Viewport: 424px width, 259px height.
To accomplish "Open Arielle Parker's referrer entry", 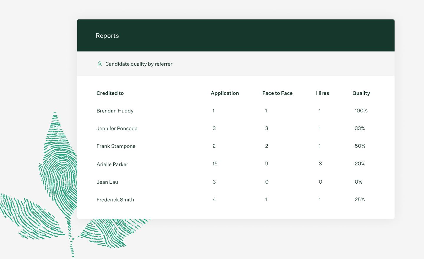I will coord(112,164).
